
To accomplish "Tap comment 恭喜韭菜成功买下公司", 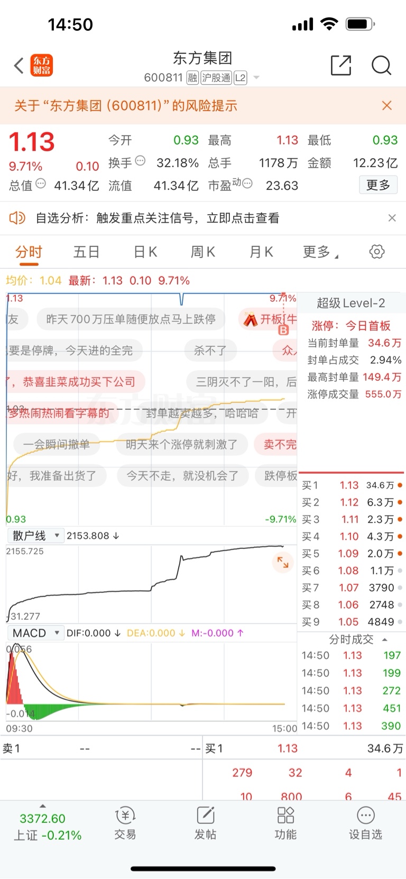I will (76, 381).
